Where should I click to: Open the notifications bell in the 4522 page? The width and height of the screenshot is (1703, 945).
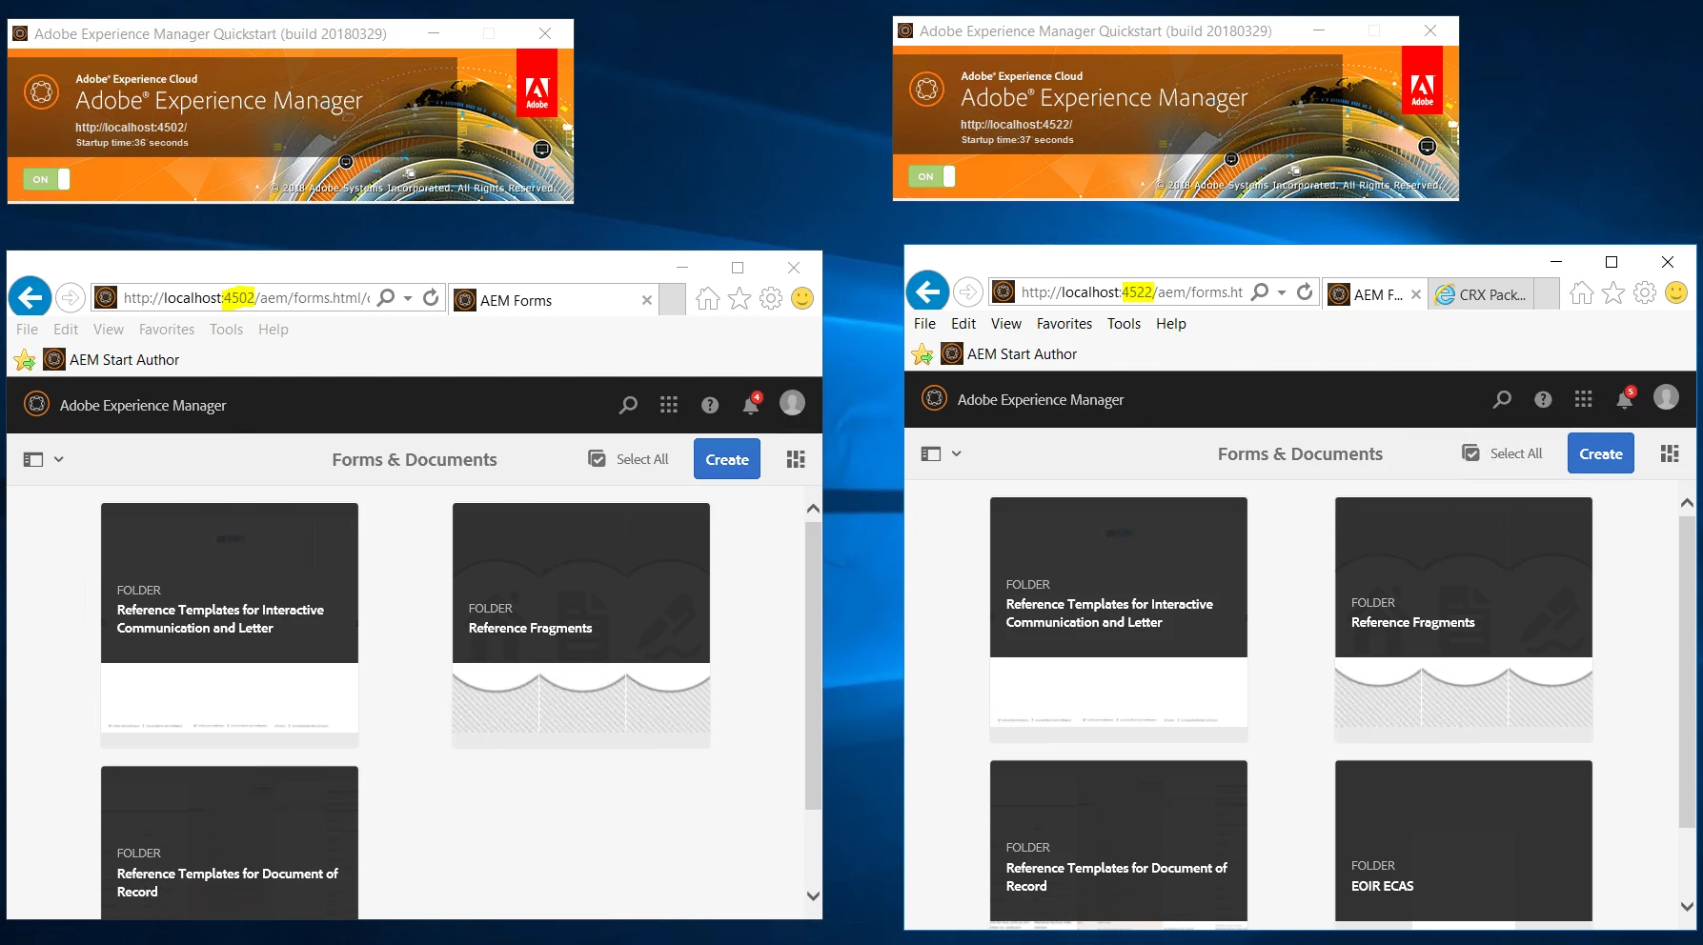point(1626,398)
